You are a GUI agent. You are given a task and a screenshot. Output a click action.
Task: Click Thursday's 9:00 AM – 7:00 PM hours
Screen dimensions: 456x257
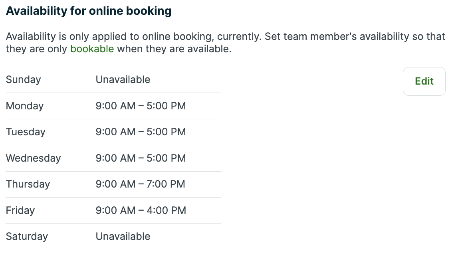[141, 184]
